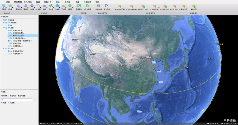Screen dimensions: 238x125
Task: Launch 图源更新 map source update
Action: (x=79, y=6)
